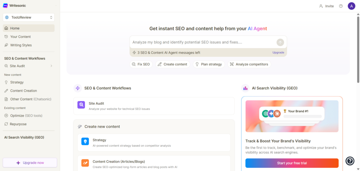Open Content Creation (Articles/Blogs) card
Viewport: 360px width, 171px height.
[154, 163]
